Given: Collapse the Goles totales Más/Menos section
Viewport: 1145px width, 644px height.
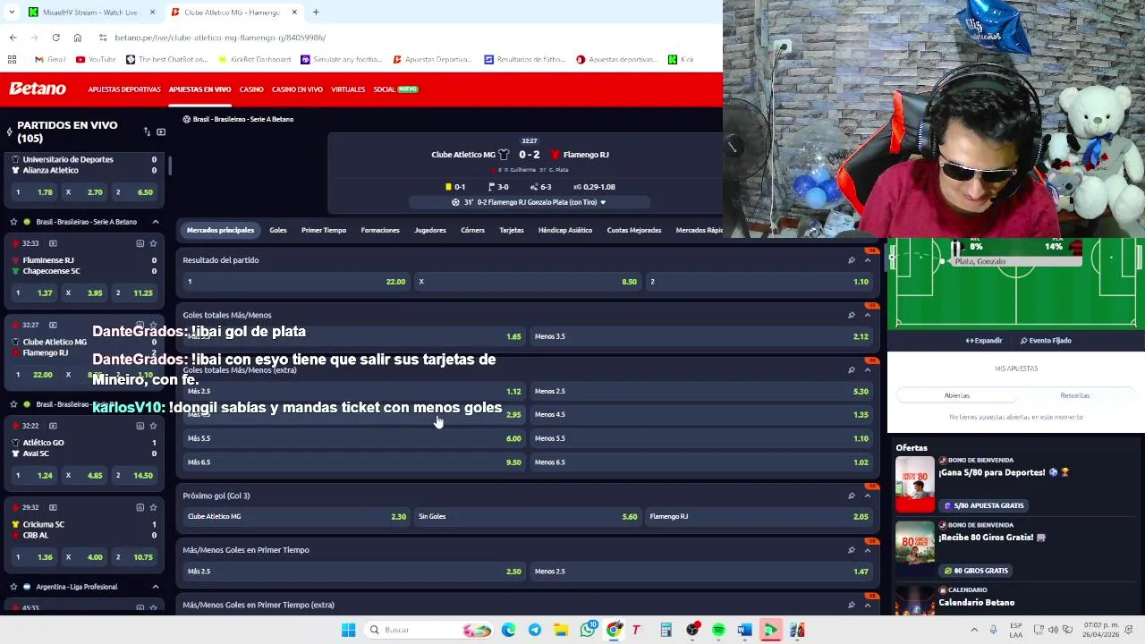Looking at the screenshot, I should (867, 315).
